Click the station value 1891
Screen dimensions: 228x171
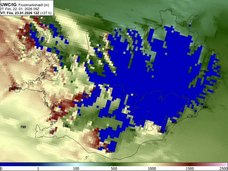pyautogui.click(x=53, y=131)
